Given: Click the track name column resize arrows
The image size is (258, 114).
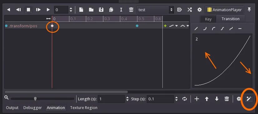Looking at the screenshot, I should pos(48,19).
